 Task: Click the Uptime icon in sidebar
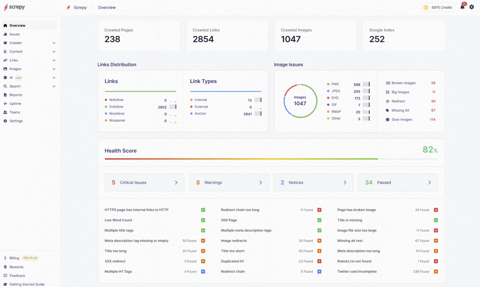point(5,104)
